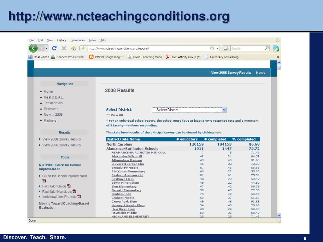This screenshot has width=323, height=242.
Task: Click the green browser Back button
Action: [33, 48]
